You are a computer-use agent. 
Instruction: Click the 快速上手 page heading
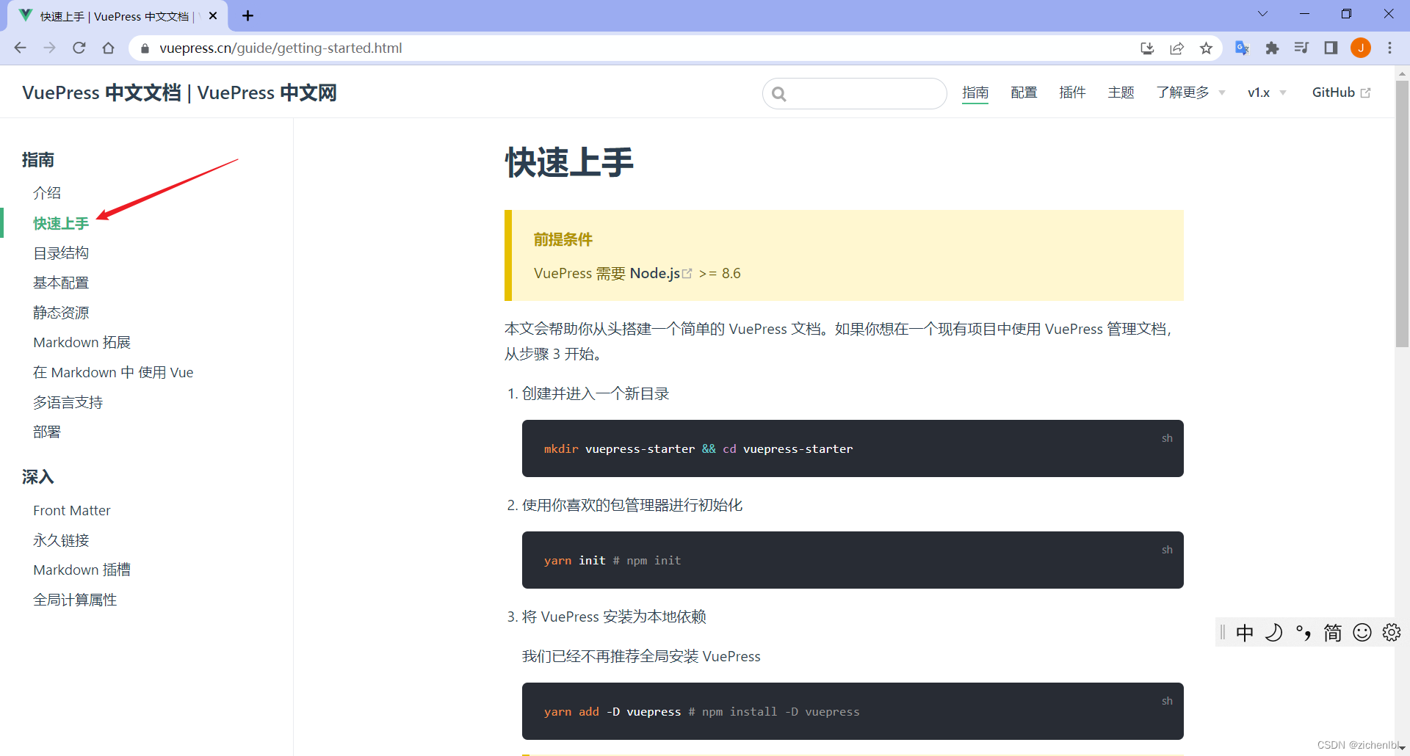569,161
